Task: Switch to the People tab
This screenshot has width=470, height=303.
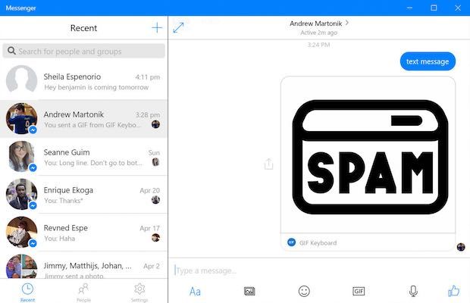Action: point(83,292)
